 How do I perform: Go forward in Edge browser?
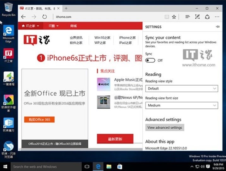(x=34, y=17)
